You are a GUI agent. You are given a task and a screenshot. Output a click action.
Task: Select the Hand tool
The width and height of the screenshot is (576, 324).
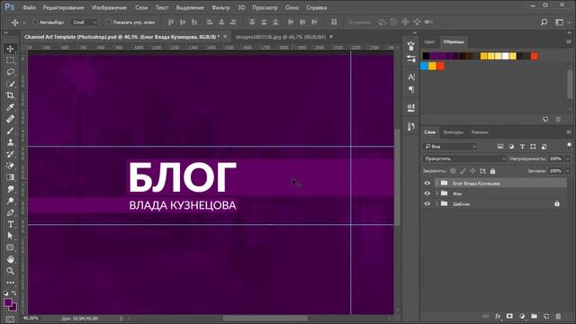[x=10, y=259]
